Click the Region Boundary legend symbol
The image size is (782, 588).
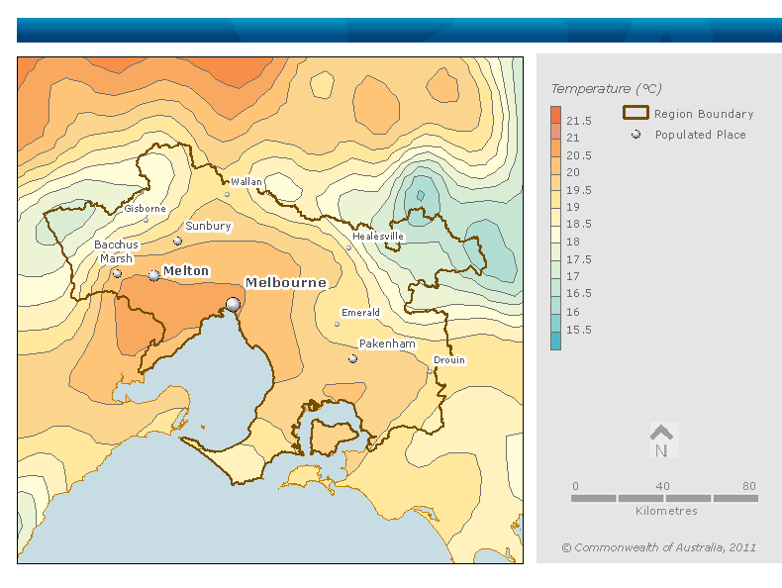(x=635, y=113)
